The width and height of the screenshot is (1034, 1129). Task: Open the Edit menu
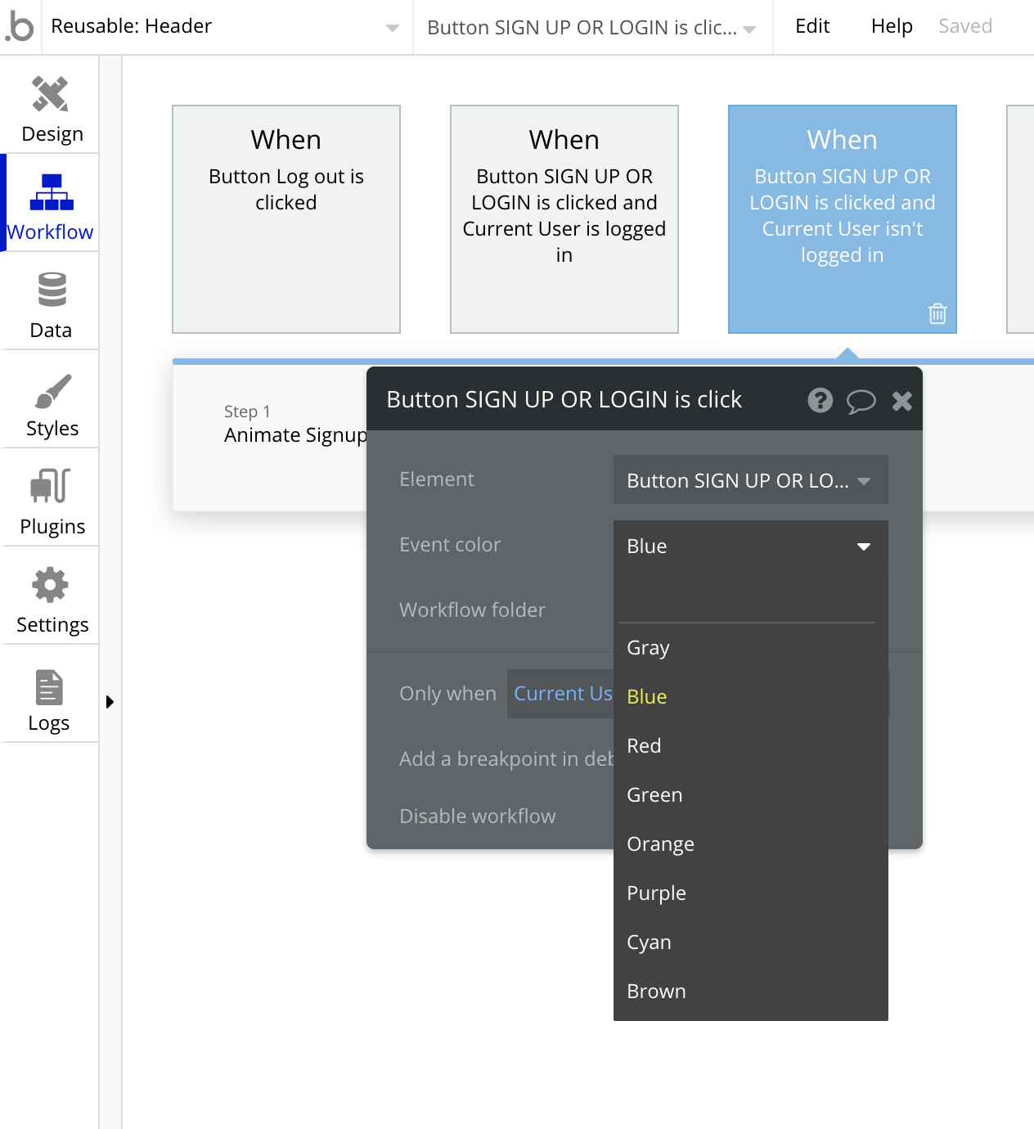coord(811,26)
